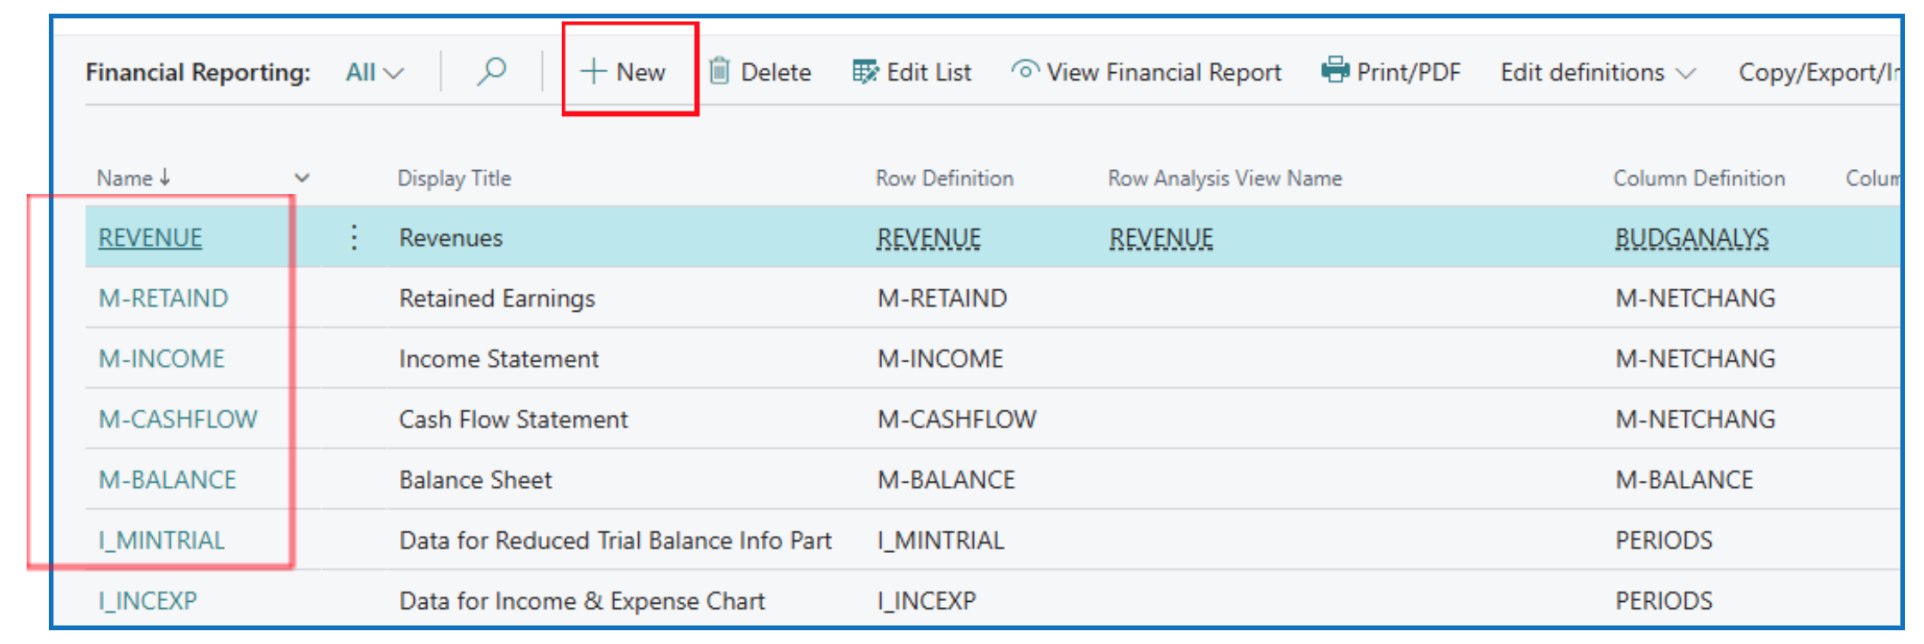The image size is (1924, 644).
Task: Click the Print/PDF printer icon
Action: tap(1335, 70)
